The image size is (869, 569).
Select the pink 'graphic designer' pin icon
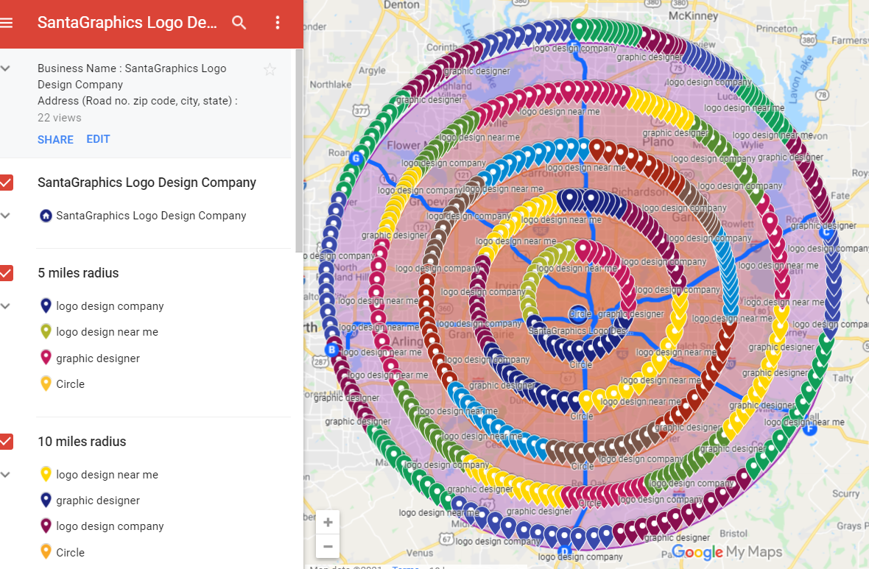46,358
